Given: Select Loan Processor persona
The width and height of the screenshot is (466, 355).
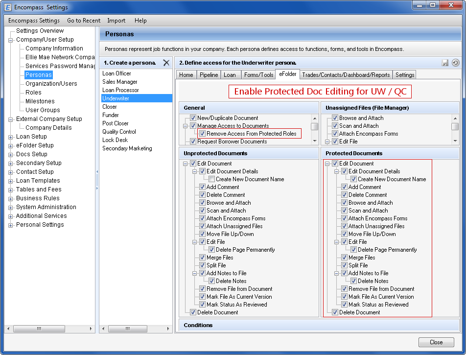Looking at the screenshot, I should tap(120, 90).
